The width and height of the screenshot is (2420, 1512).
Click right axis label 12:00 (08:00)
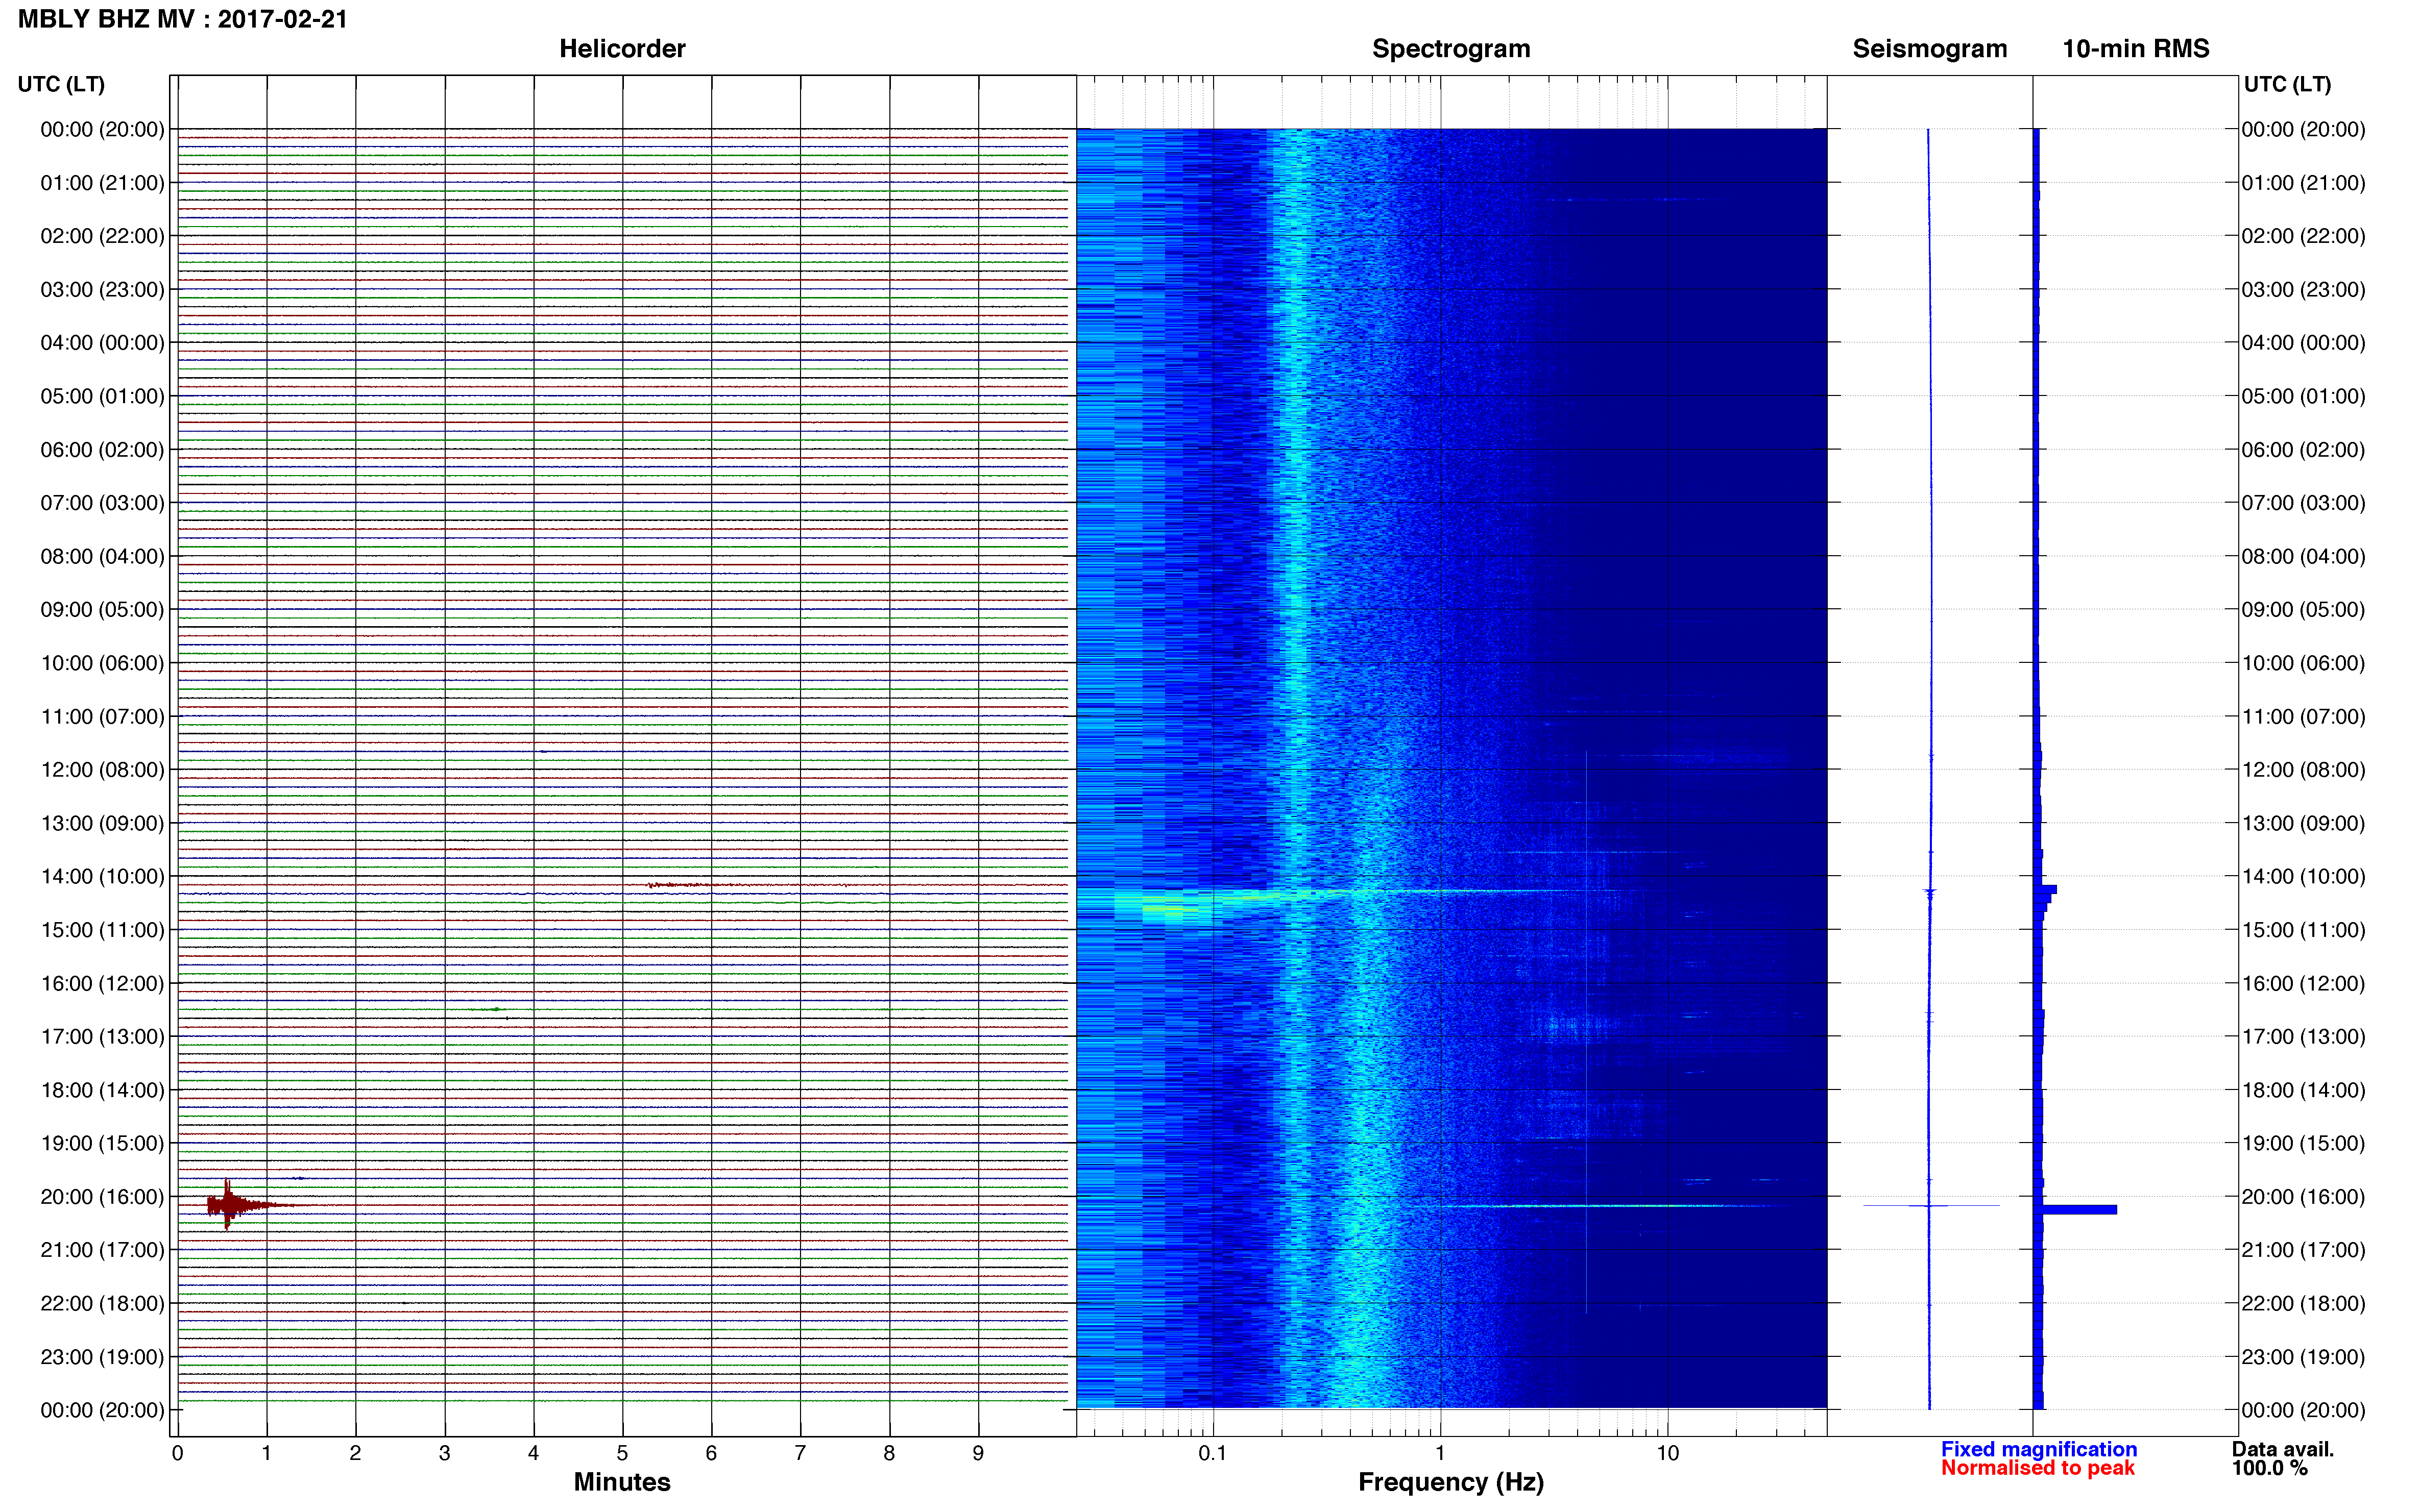coord(2303,770)
